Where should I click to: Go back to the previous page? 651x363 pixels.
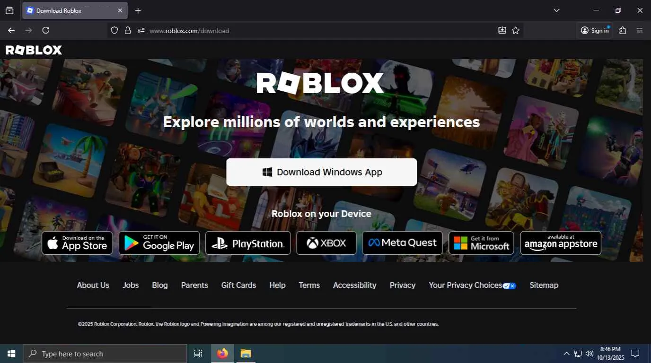(11, 30)
